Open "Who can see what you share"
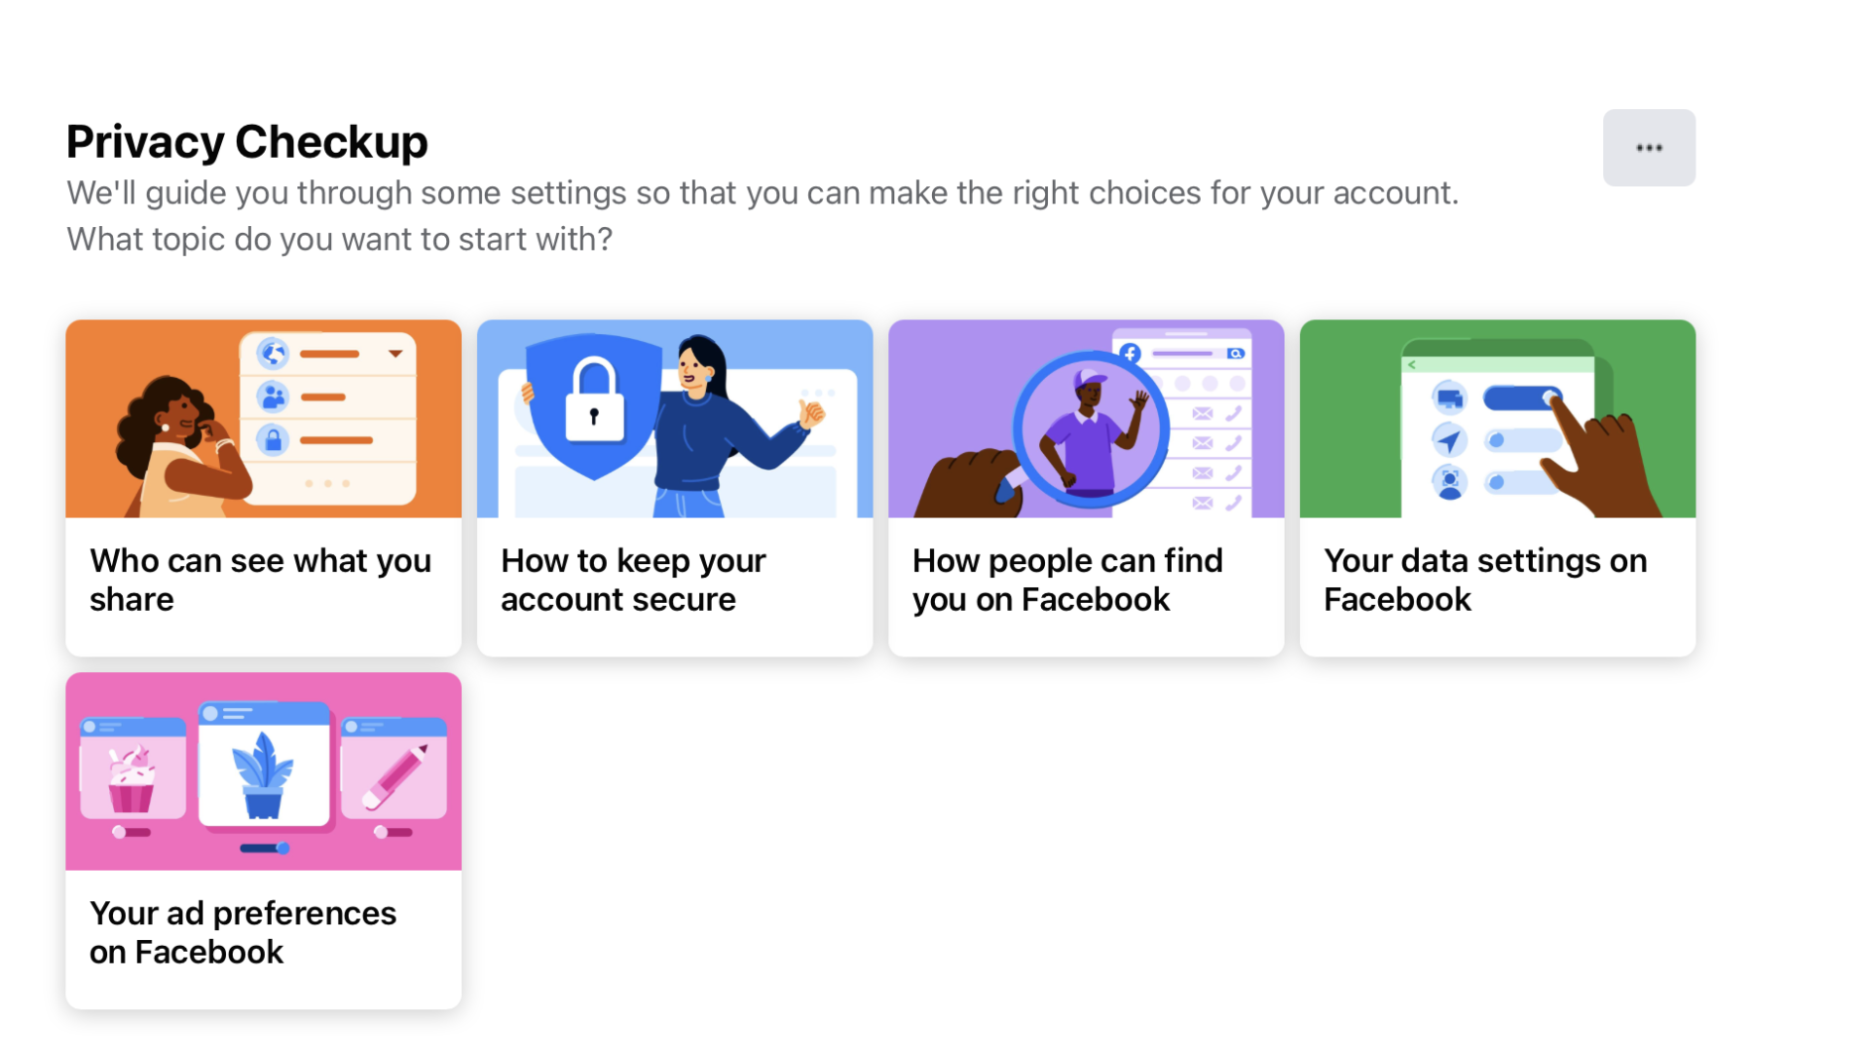 pos(263,579)
